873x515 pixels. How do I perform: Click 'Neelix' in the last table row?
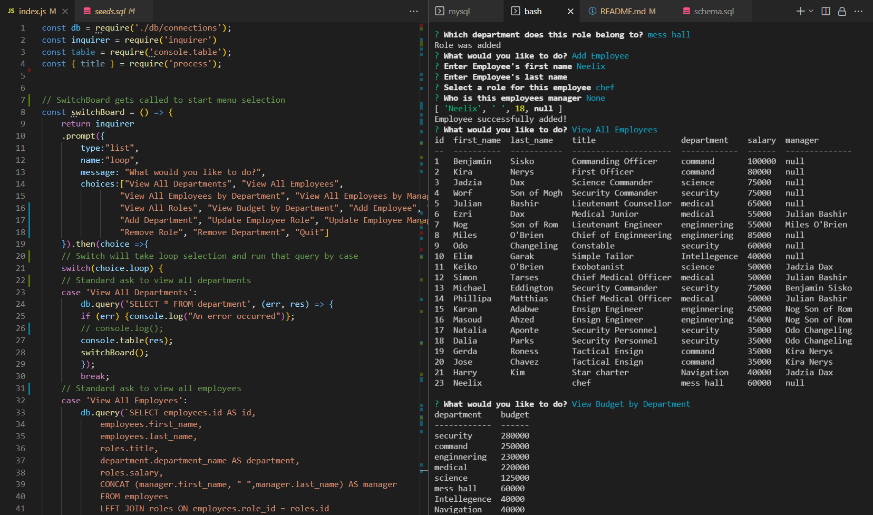[468, 383]
